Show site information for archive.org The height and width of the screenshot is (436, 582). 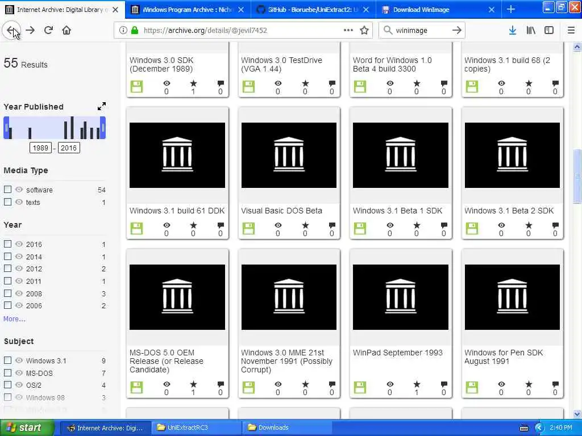[123, 31]
